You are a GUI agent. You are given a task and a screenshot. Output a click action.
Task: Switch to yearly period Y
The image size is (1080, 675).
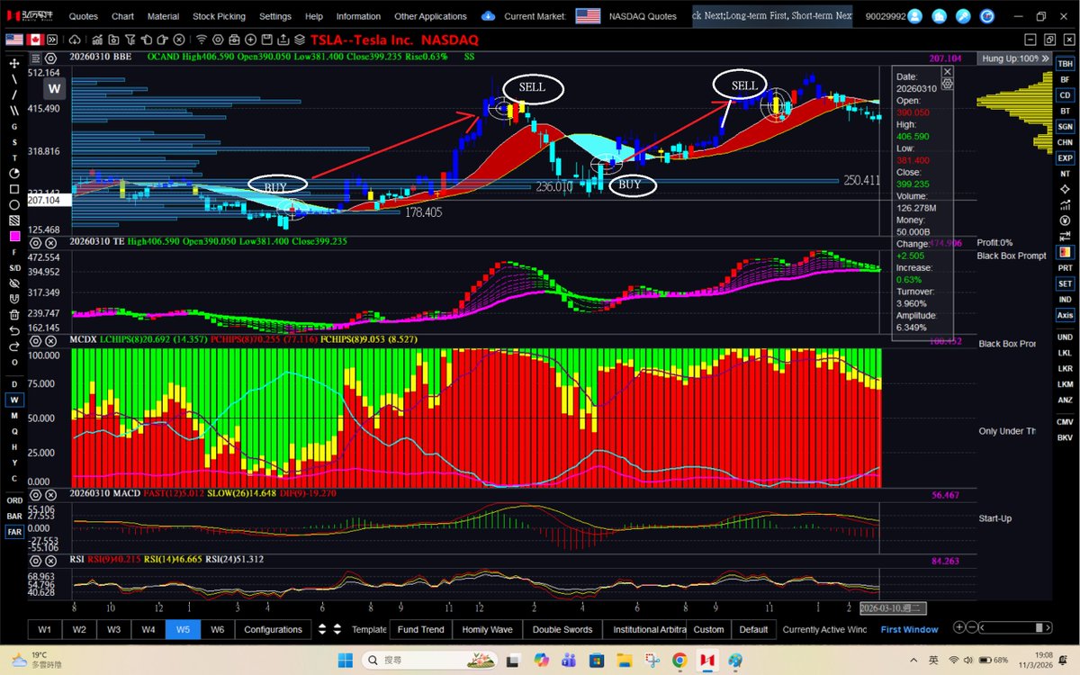tap(14, 463)
